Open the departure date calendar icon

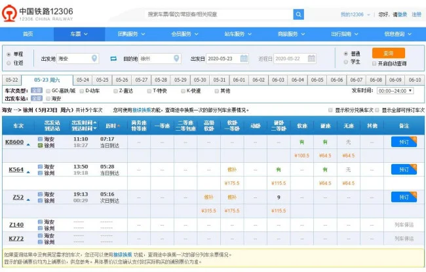(244, 58)
